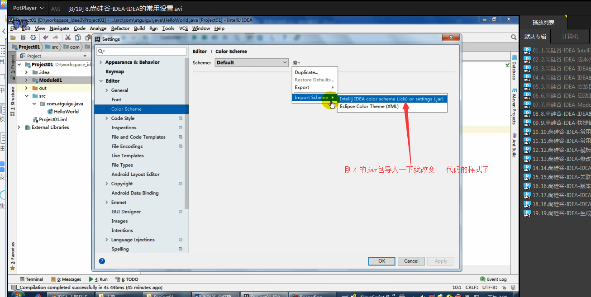
Task: Click the Cut scissors toolbar icon
Action: pos(67,38)
